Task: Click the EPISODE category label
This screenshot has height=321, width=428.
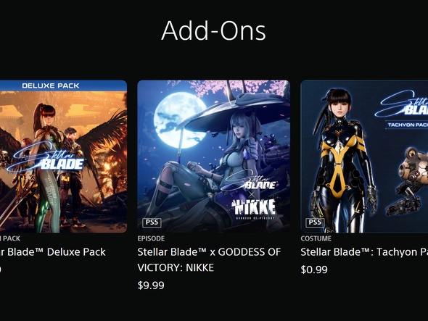Action: pos(151,238)
